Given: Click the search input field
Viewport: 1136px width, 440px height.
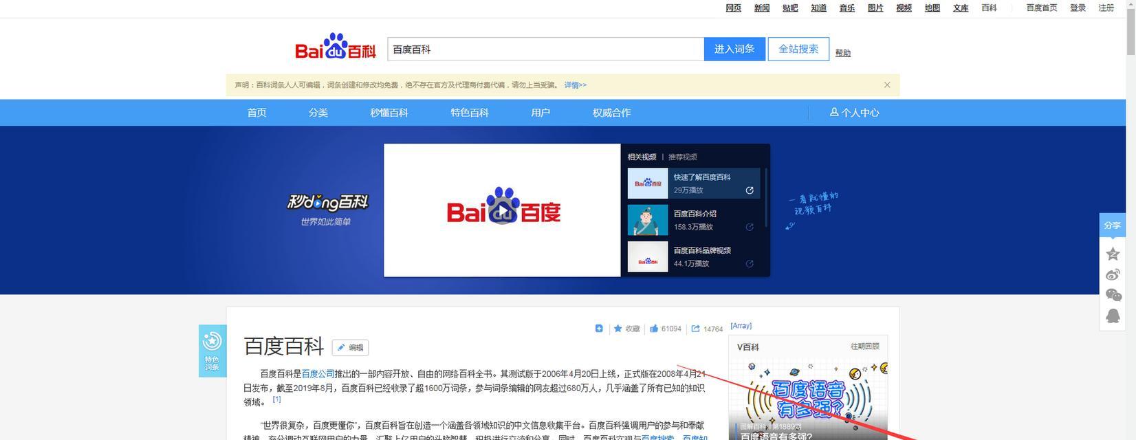Looking at the screenshot, I should point(545,49).
